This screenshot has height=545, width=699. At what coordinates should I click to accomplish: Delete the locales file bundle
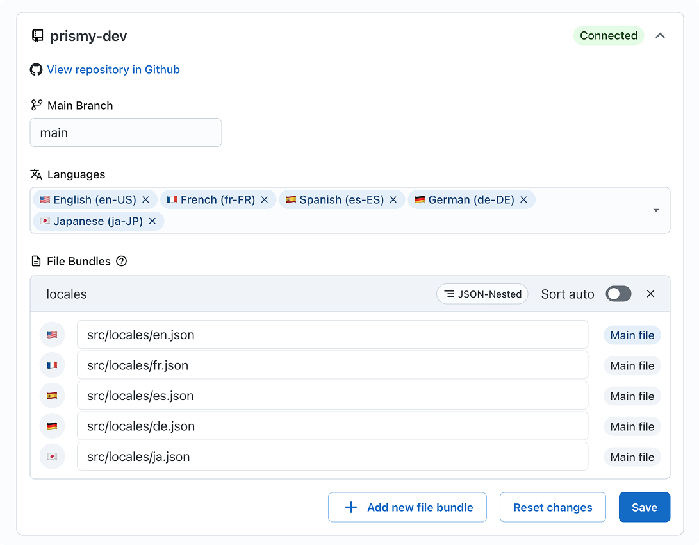(x=650, y=294)
